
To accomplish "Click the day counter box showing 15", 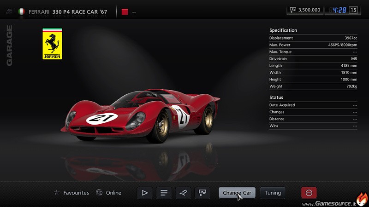I will (353, 10).
